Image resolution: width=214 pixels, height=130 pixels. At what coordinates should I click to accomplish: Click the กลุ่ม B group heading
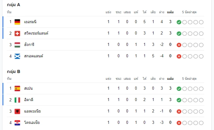point(14,71)
